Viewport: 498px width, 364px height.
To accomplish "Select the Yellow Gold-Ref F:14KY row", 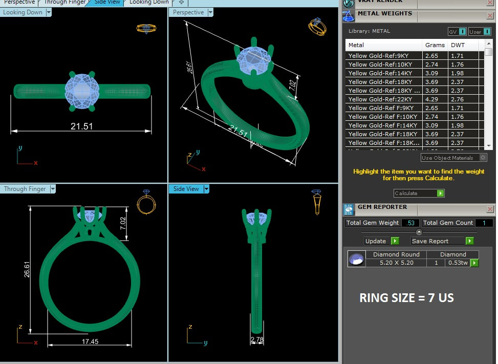I will click(415, 125).
